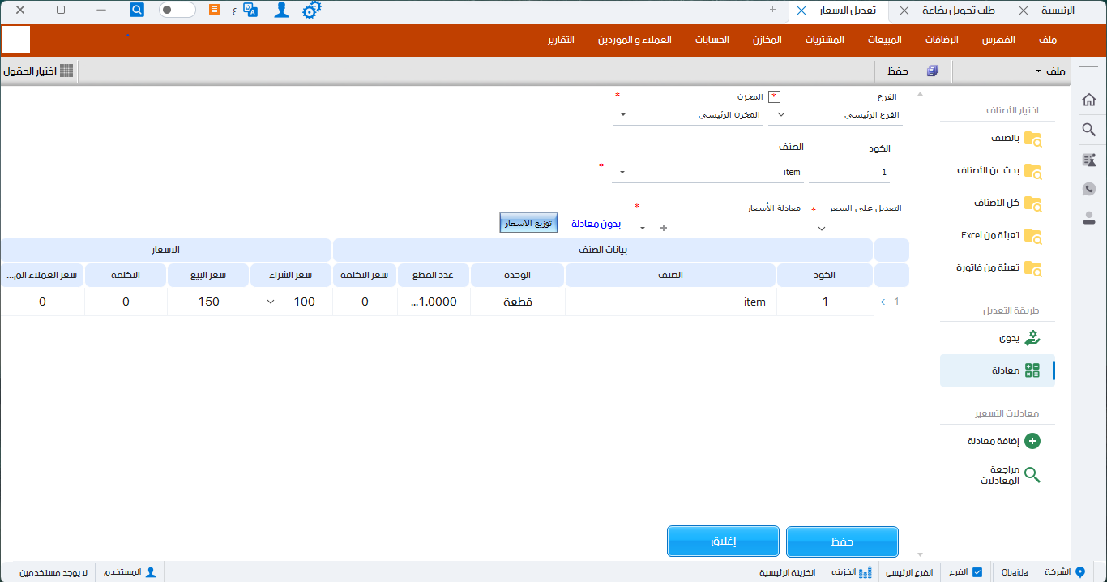Toggle the الفرع checkbox in status bar
Image resolution: width=1107 pixels, height=582 pixels.
click(977, 572)
